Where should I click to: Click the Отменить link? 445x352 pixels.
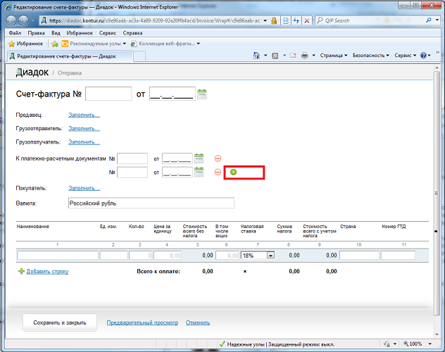(198, 322)
